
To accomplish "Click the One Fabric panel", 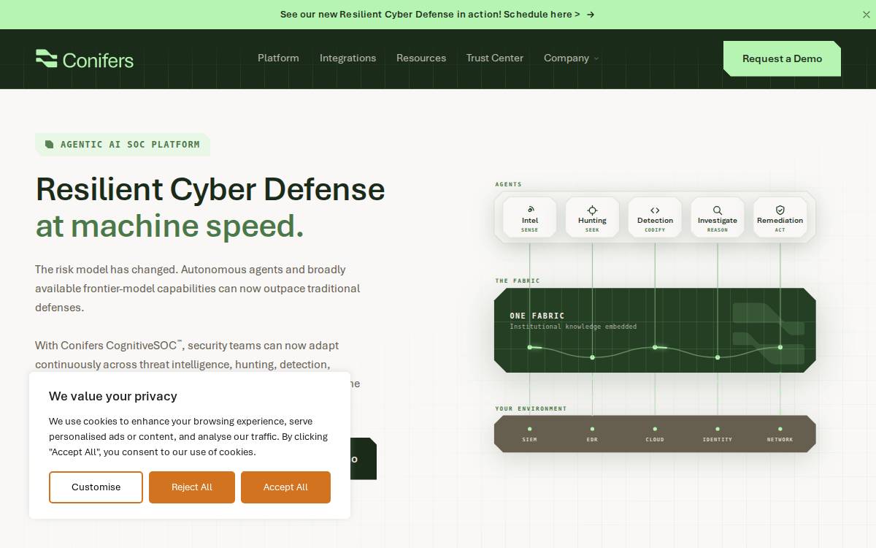I will tap(655, 330).
